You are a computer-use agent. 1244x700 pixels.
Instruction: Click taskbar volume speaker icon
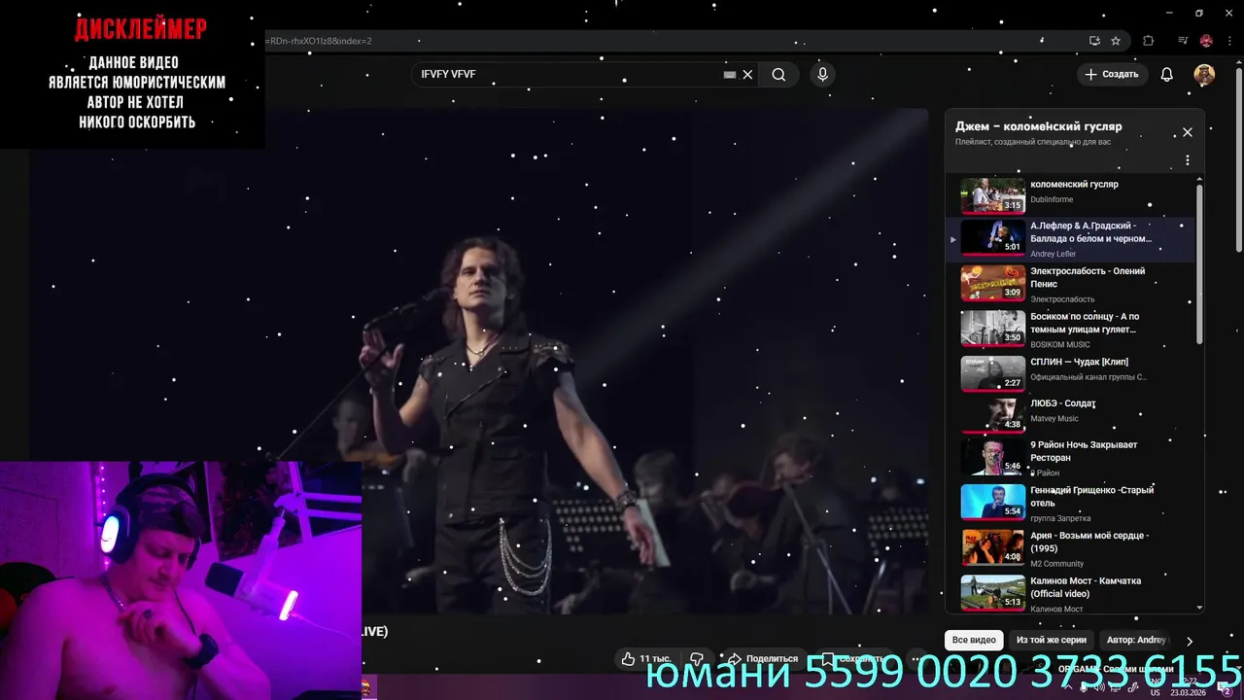[1098, 687]
